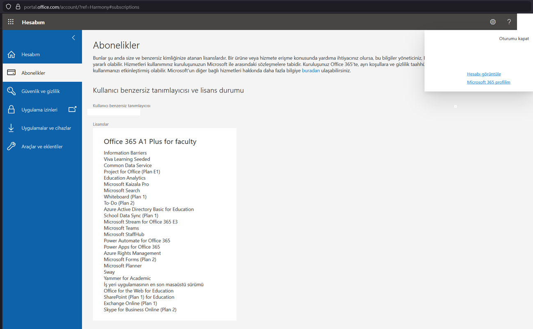533x329 pixels.
Task: Click the SharePoint (Plan 1) for Education entry
Action: coord(139,297)
